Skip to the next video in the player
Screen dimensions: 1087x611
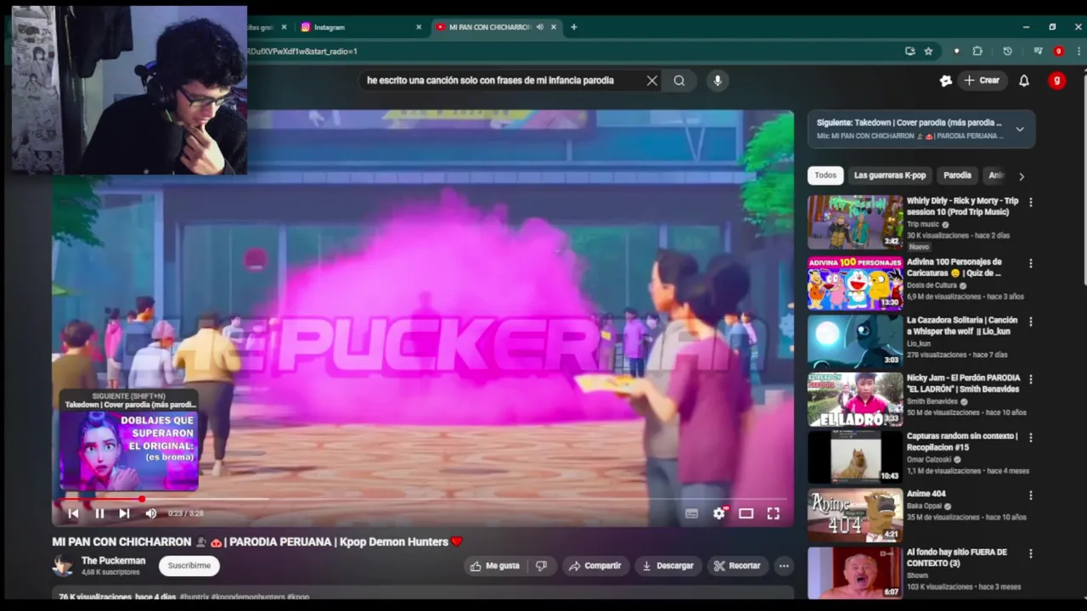tap(124, 513)
